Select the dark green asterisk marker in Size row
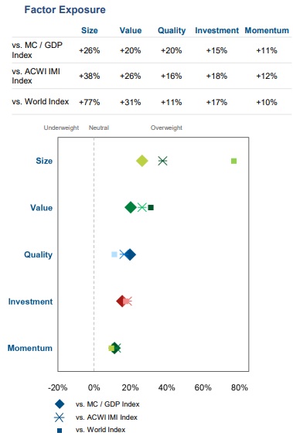 (x=162, y=161)
